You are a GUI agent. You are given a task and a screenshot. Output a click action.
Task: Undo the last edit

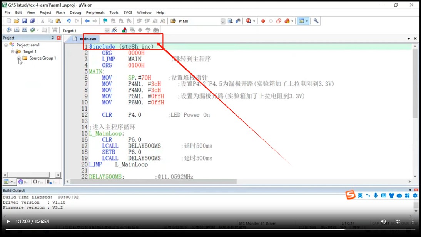click(x=69, y=21)
